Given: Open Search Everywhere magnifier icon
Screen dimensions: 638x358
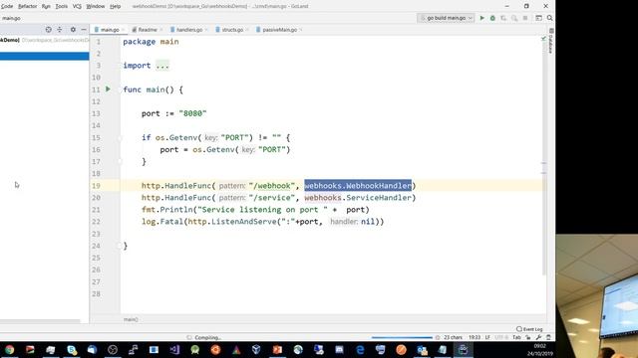Looking at the screenshot, I should [549, 18].
